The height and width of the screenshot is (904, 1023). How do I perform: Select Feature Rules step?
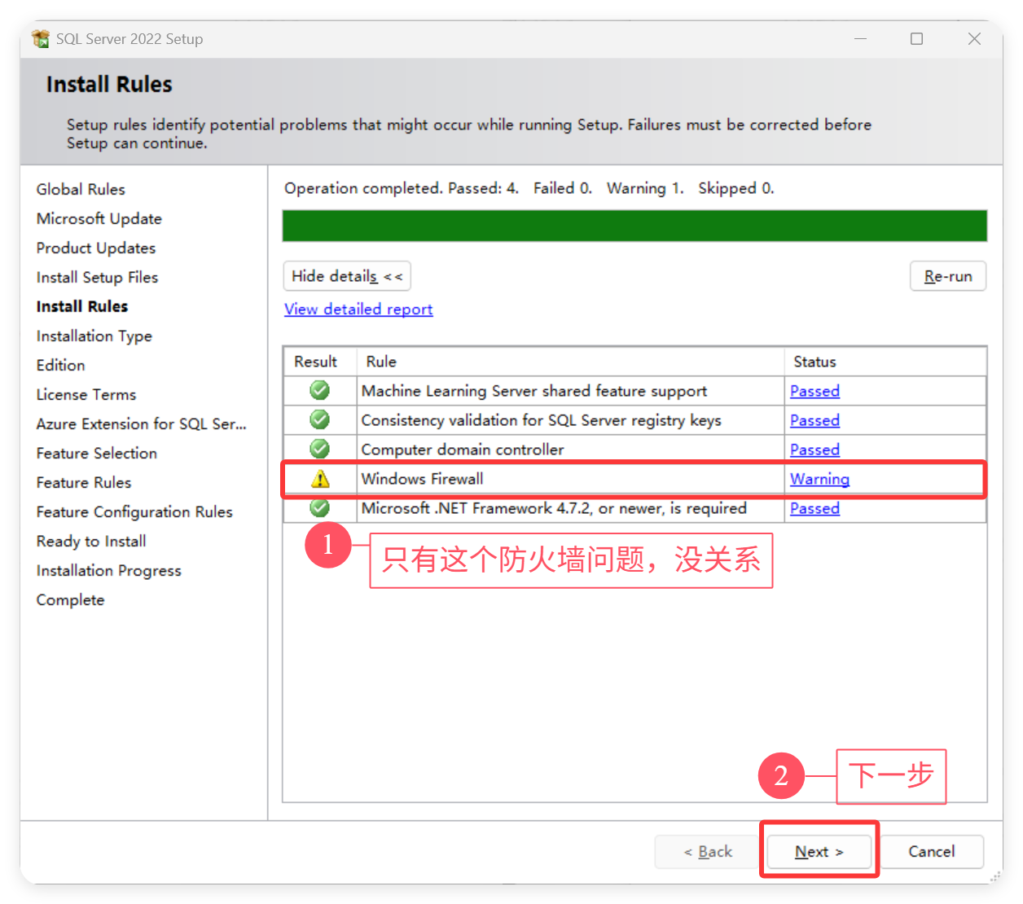click(84, 482)
